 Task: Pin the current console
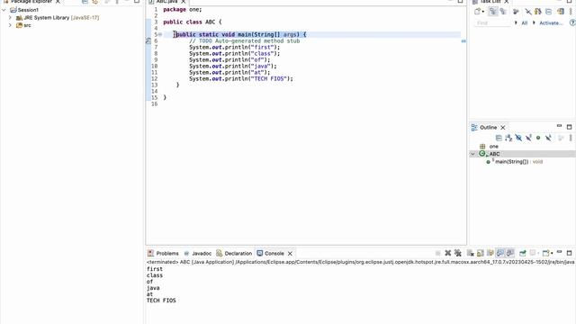522,253
